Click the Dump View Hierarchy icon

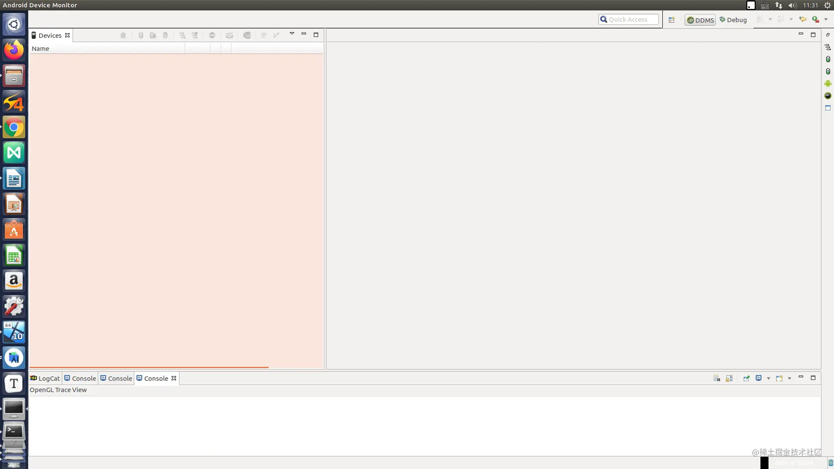click(x=247, y=35)
